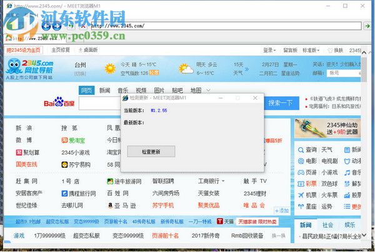
Task: Open the 星座运势 link in date area
Action: (291, 73)
